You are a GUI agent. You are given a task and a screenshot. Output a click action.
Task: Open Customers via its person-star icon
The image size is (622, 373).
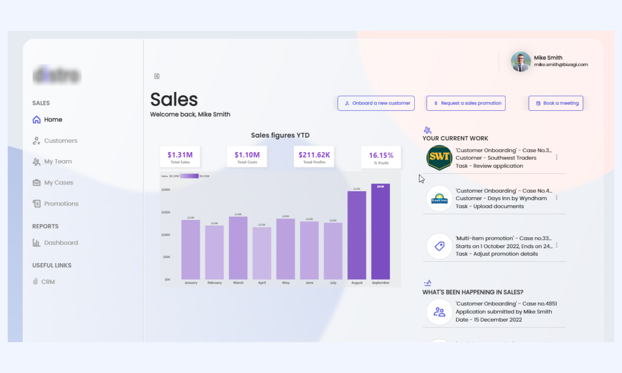click(37, 141)
